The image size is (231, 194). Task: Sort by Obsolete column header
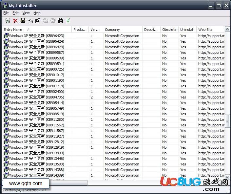[x=169, y=30]
